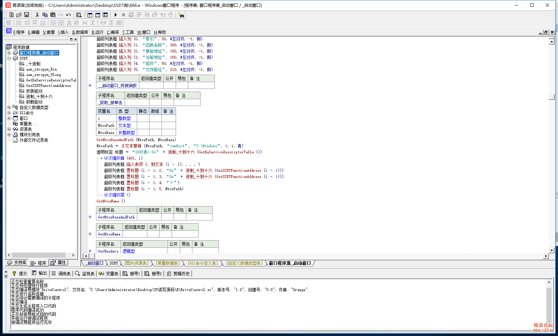The width and height of the screenshot is (558, 336).
Task: Expand the 模块引用表 tree node
Action: tap(9, 135)
